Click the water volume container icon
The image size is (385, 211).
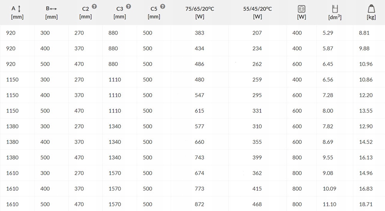coord(335,9)
